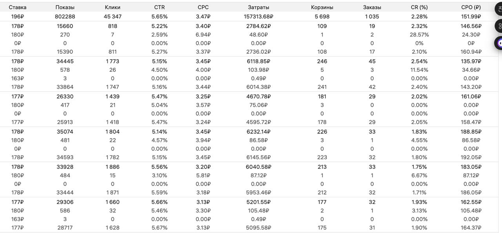Image resolution: width=502 pixels, height=233 pixels.
Task: Click the 28.57% conversion rate cell
Action: 419,35
